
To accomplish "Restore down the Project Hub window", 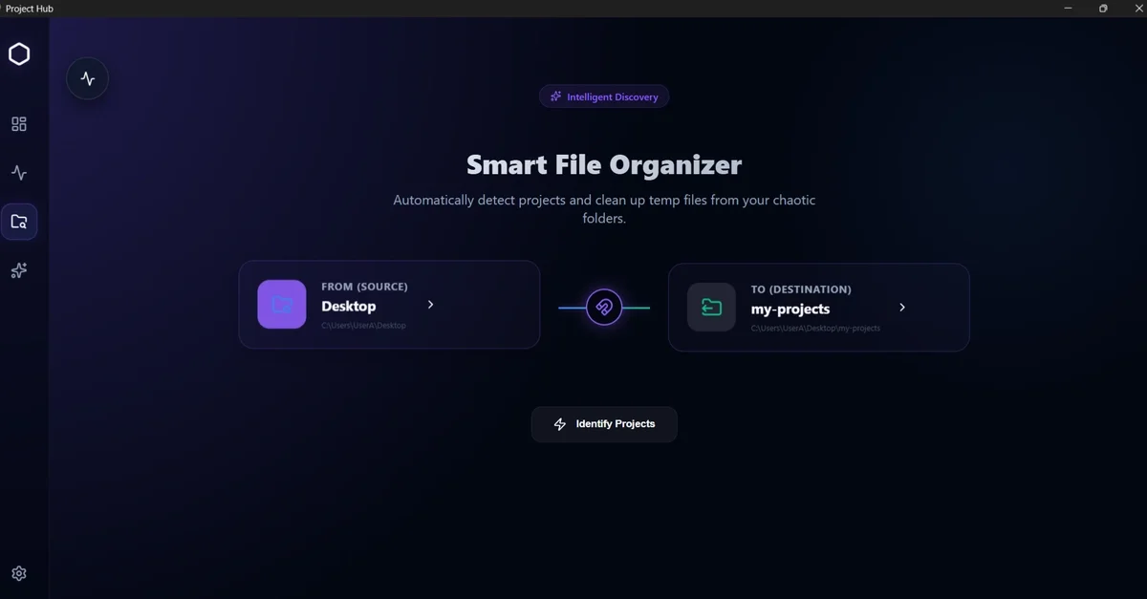I will pos(1103,9).
